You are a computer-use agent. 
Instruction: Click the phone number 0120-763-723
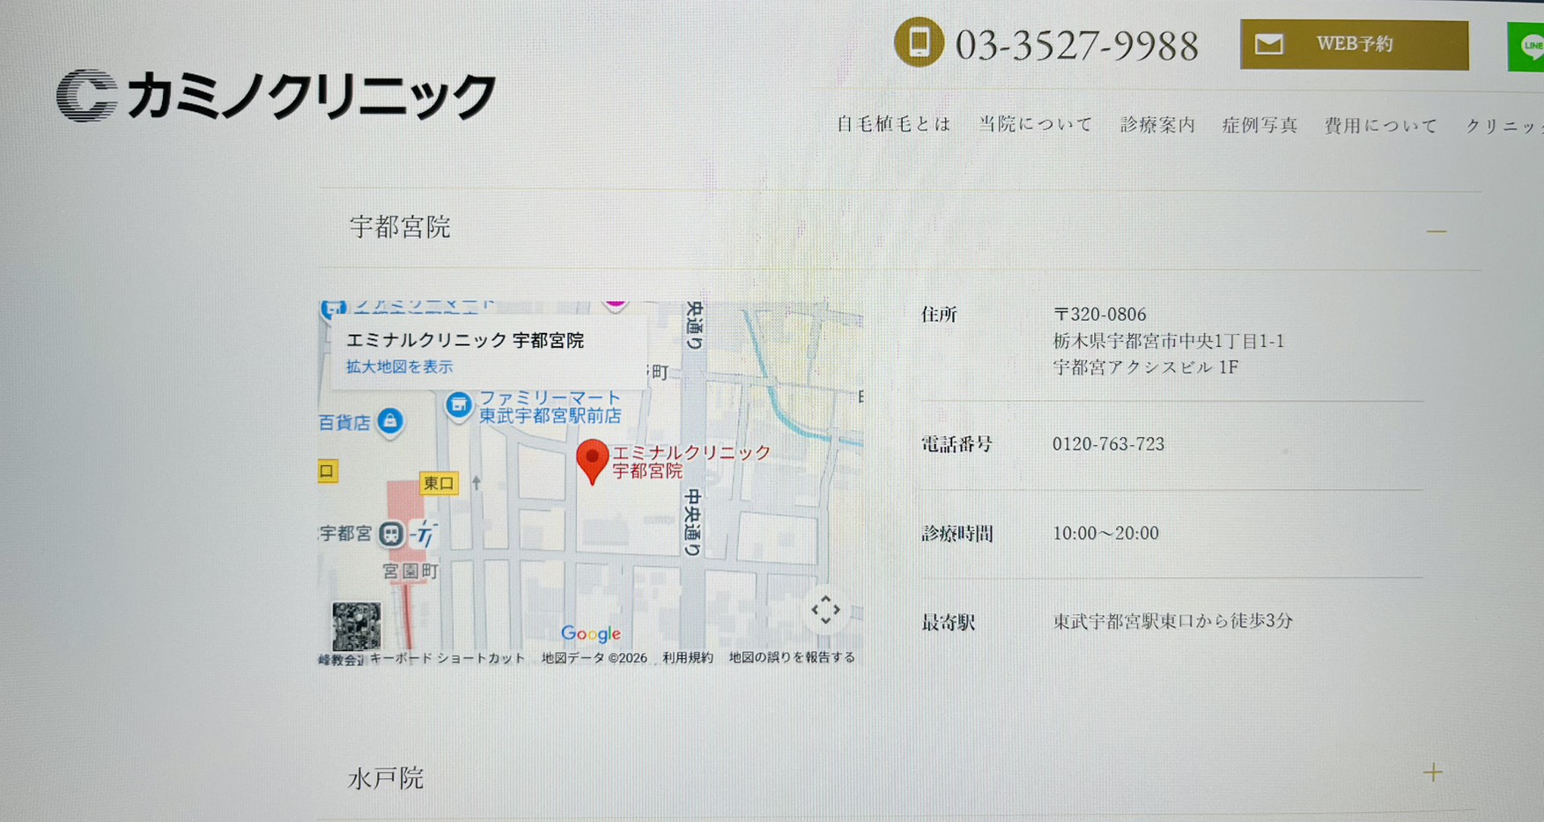[1108, 444]
